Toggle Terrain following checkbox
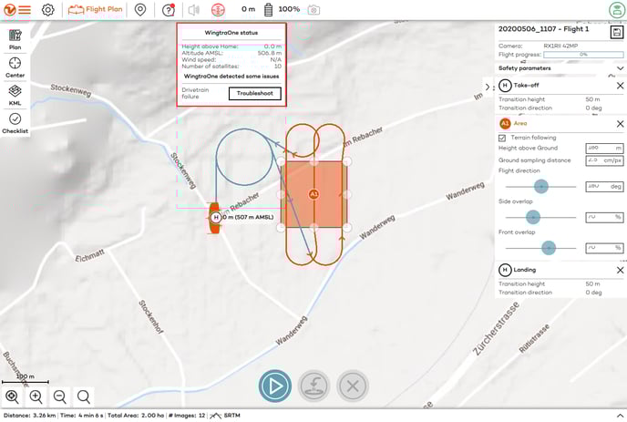Viewport: 627px width, 422px height. pos(502,137)
